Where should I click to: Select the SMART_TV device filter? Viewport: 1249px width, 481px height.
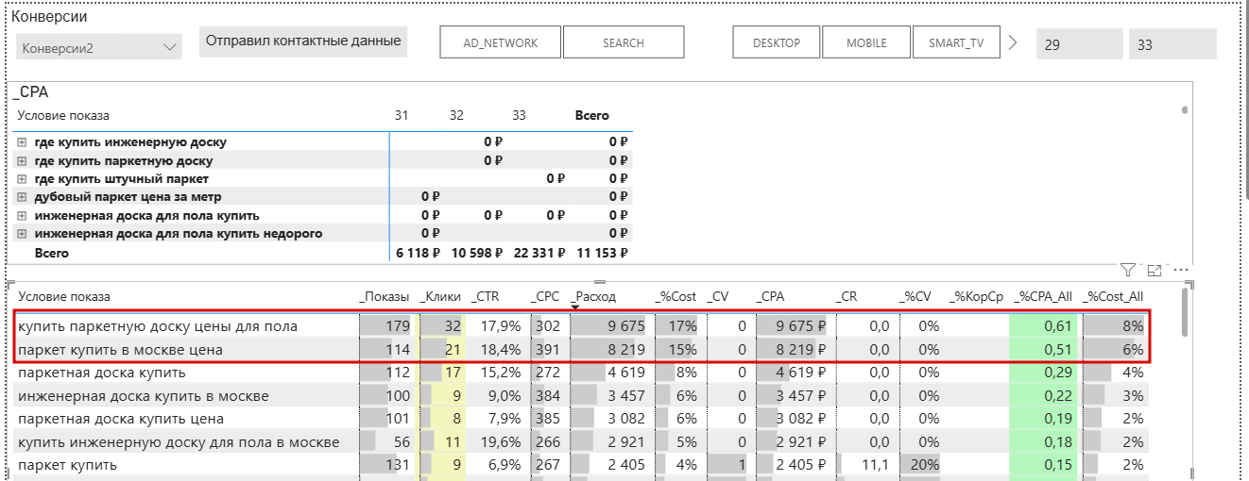[956, 42]
